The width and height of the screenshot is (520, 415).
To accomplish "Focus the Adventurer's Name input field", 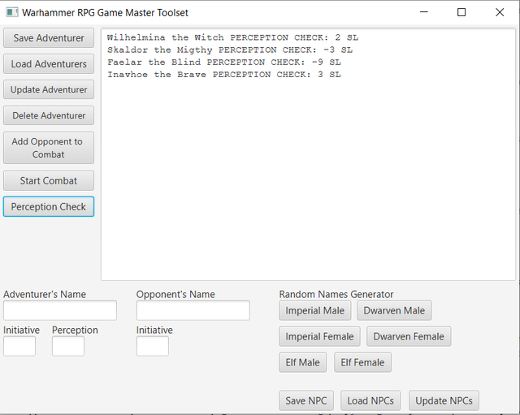I will tap(60, 310).
